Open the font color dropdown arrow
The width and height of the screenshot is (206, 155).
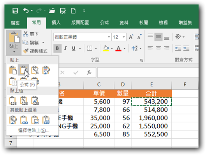tap(124, 48)
